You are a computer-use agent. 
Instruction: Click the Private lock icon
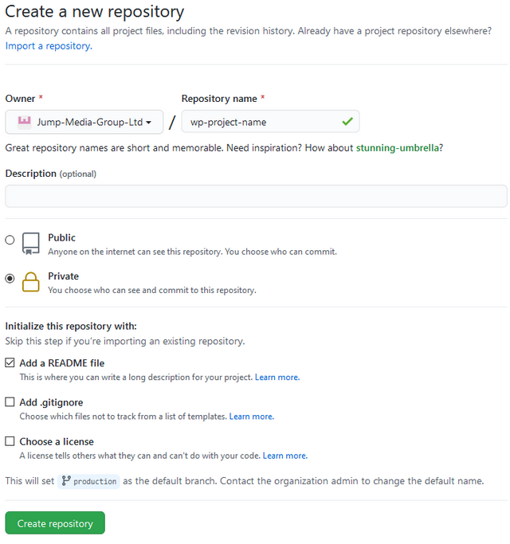[x=31, y=282]
